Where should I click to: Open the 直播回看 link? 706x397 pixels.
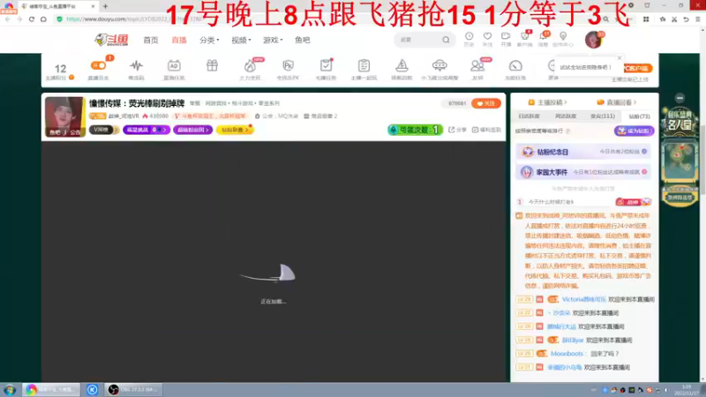pyautogui.click(x=616, y=102)
